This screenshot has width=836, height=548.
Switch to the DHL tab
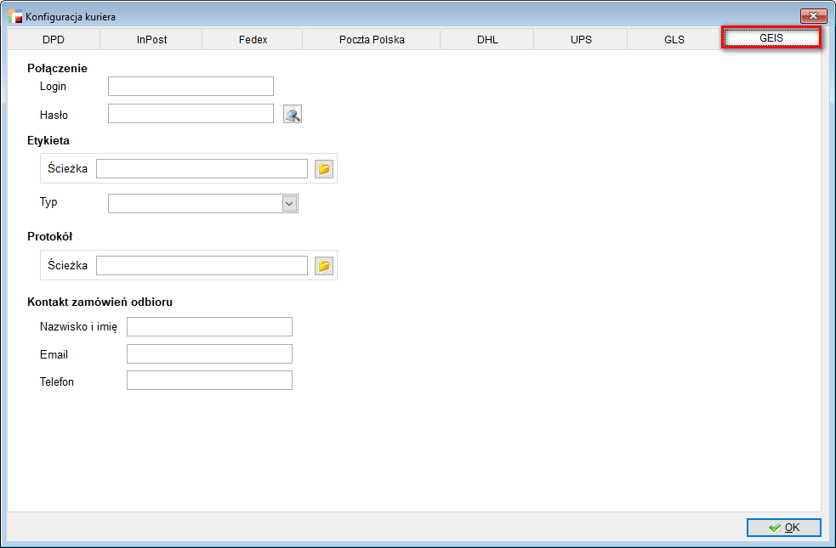(487, 40)
